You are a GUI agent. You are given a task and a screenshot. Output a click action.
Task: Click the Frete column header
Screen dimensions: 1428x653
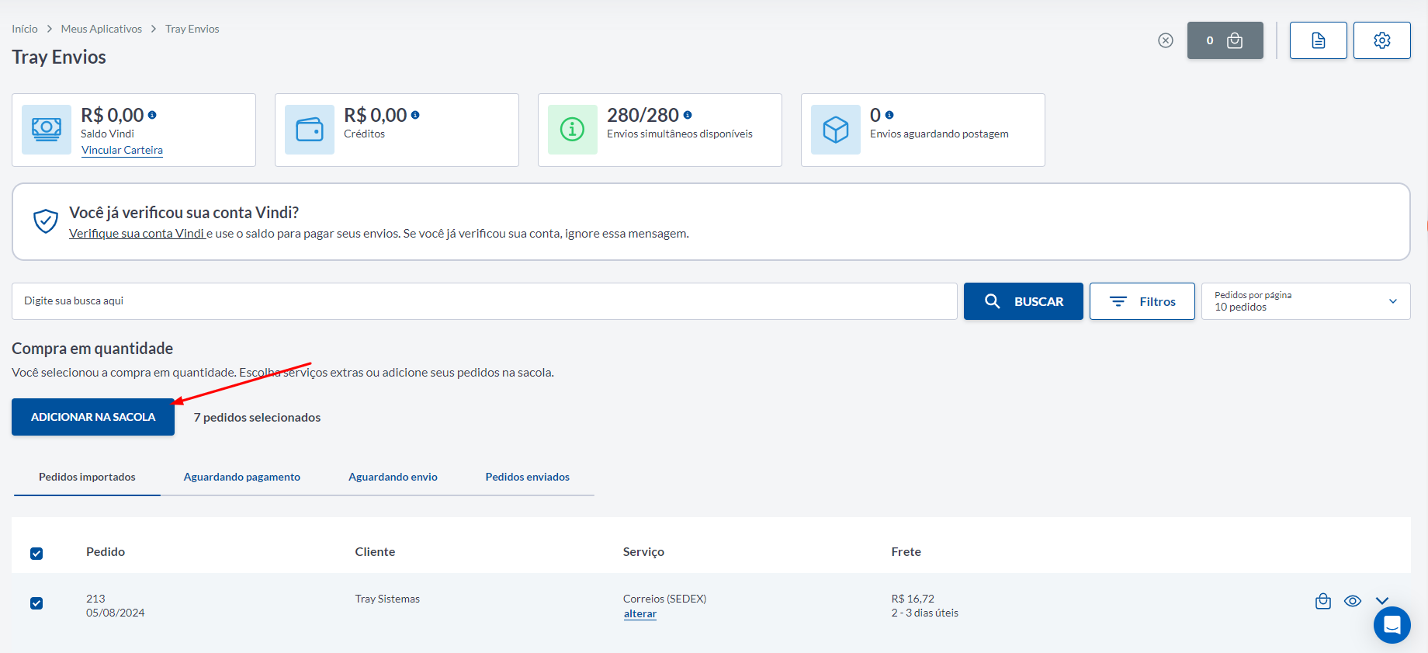(906, 551)
